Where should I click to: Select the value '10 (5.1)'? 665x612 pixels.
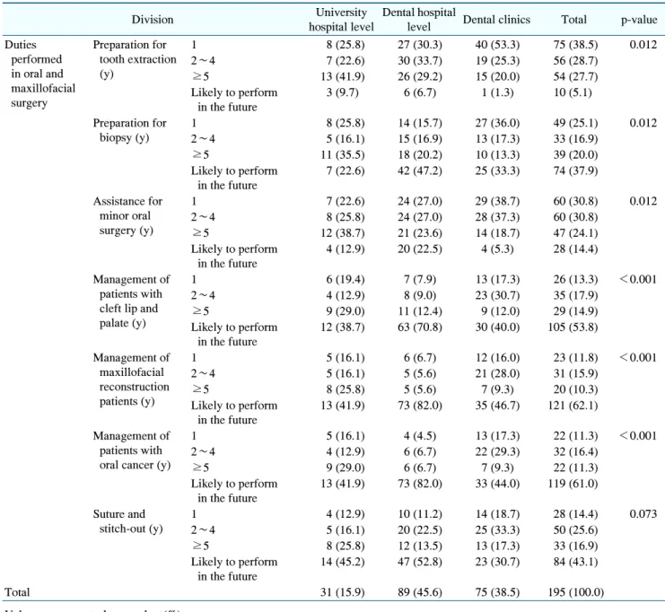click(573, 92)
